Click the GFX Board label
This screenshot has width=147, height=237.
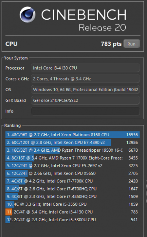[16, 100]
